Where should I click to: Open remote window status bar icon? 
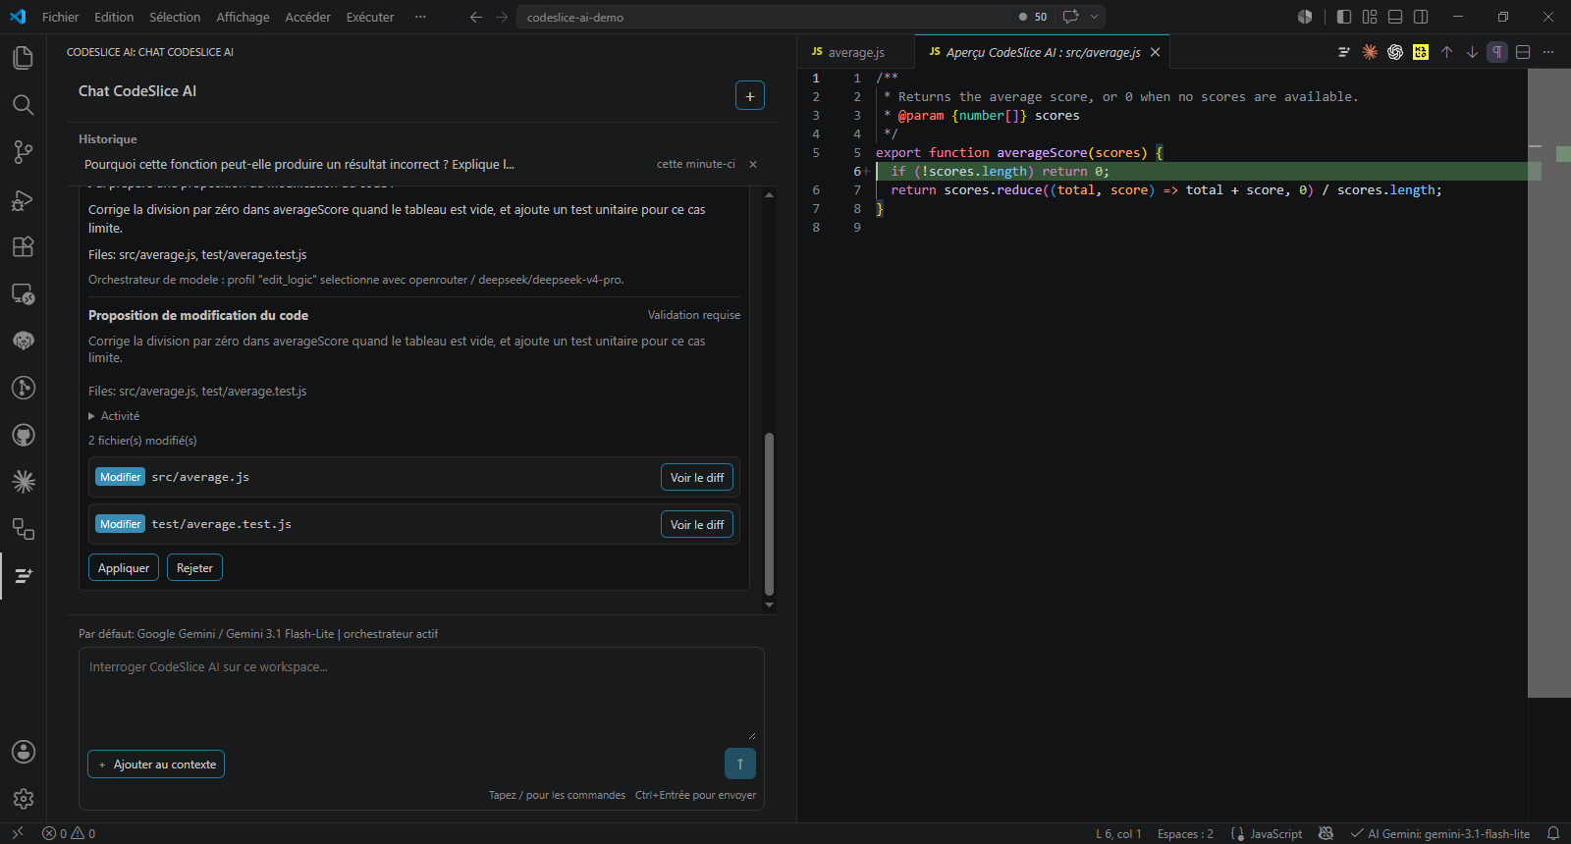click(x=17, y=833)
